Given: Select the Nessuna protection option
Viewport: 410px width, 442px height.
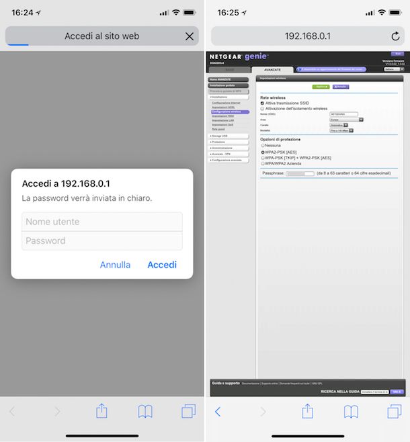Looking at the screenshot, I should tap(263, 146).
